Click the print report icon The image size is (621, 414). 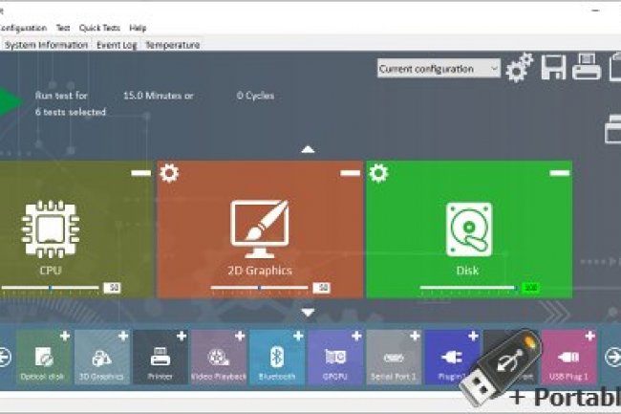[586, 68]
